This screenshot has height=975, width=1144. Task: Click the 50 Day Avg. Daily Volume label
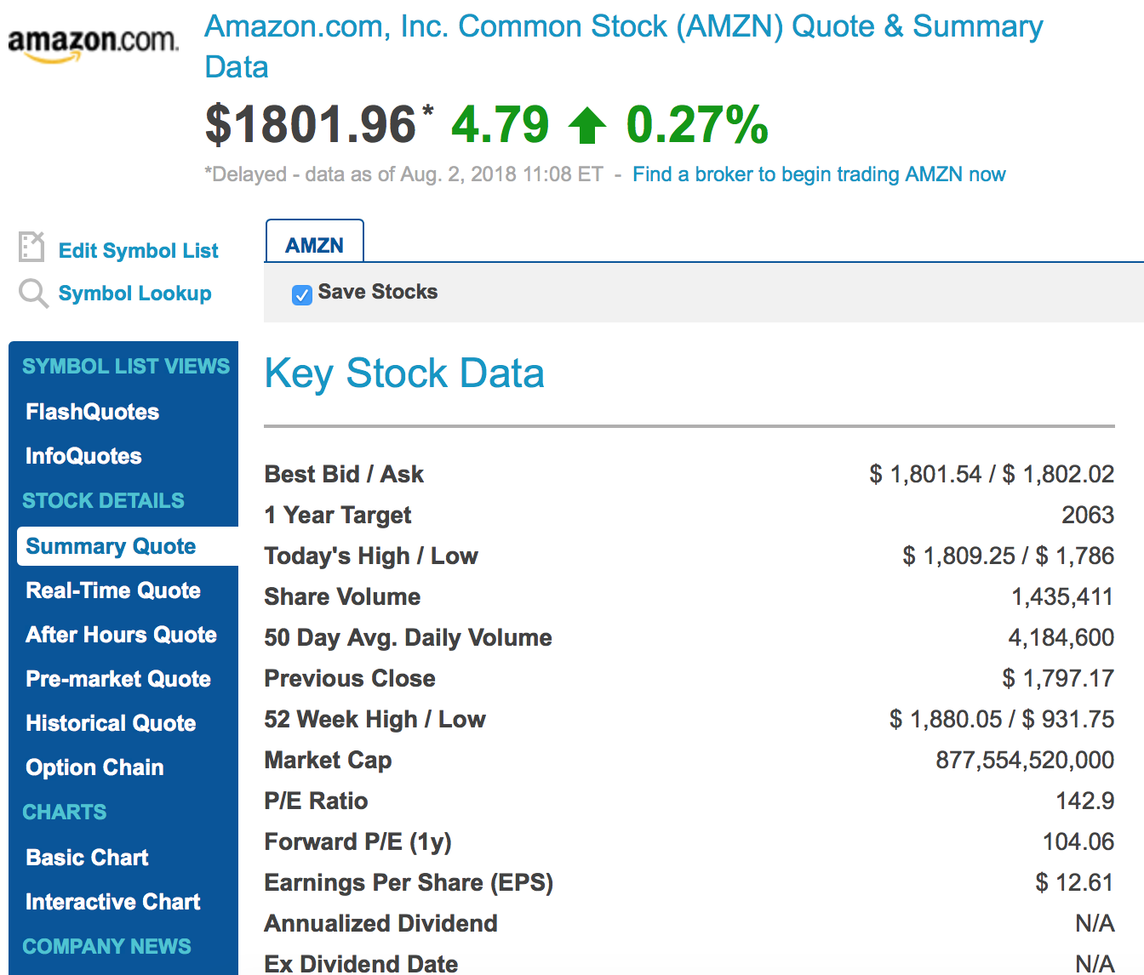click(x=409, y=637)
